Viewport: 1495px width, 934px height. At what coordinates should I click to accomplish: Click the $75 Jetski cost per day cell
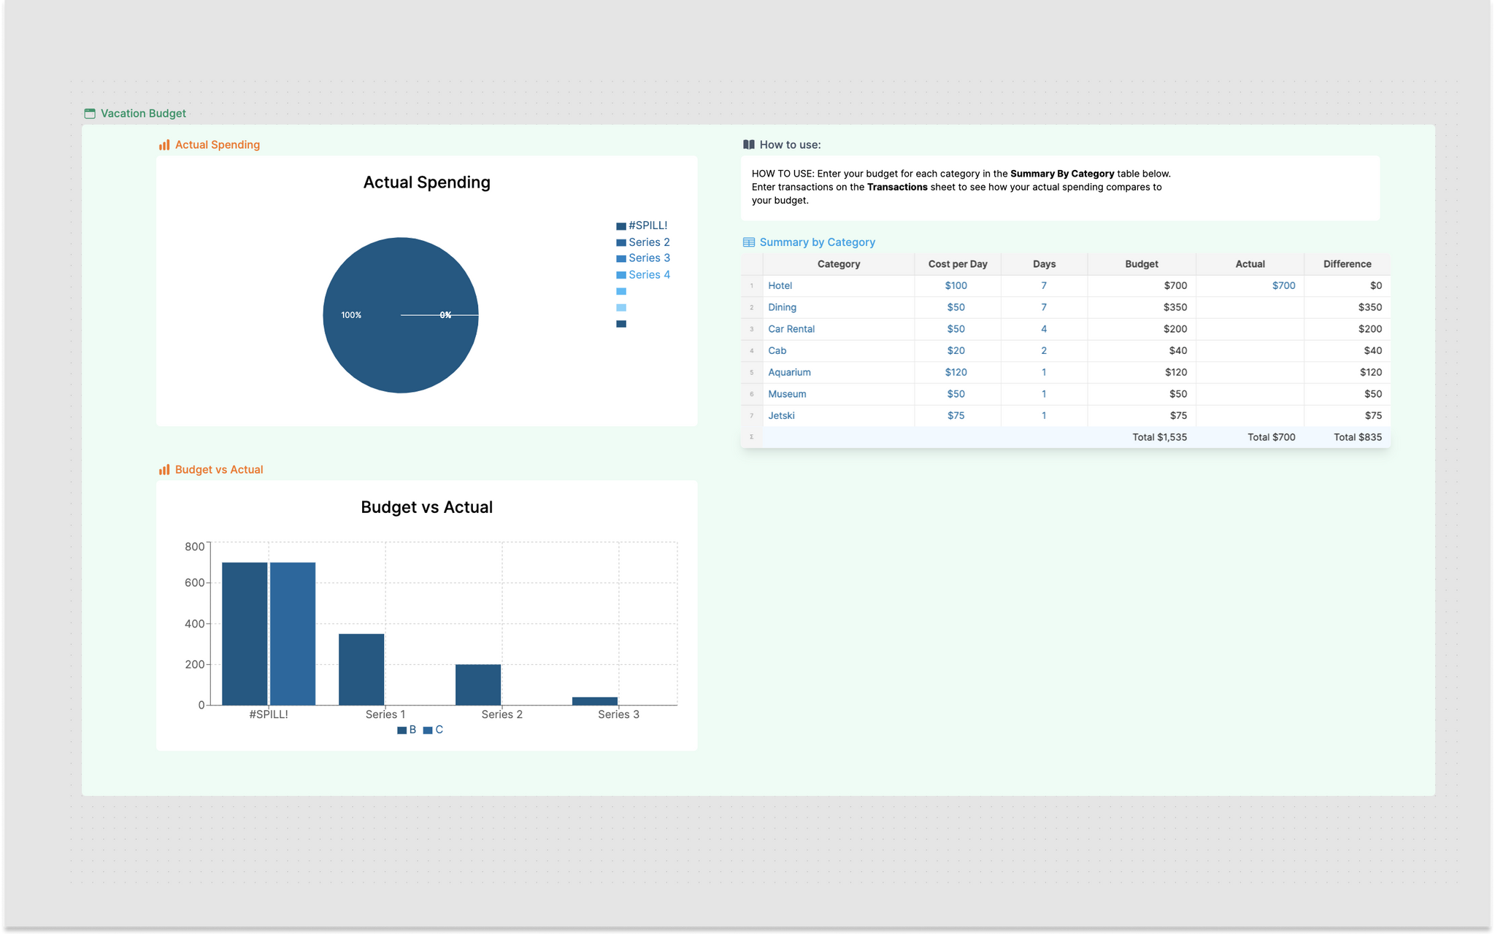point(957,416)
